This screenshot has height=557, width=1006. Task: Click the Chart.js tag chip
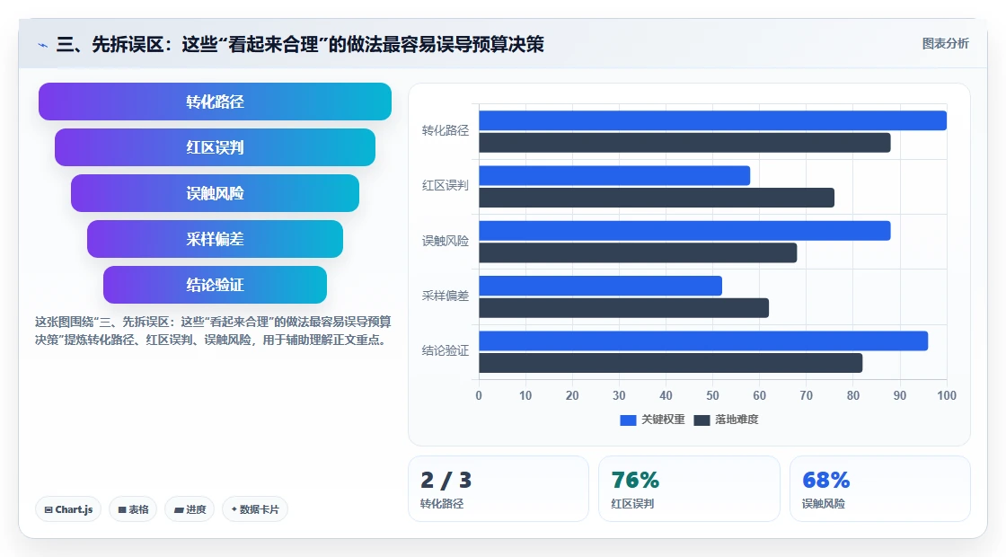(x=68, y=509)
